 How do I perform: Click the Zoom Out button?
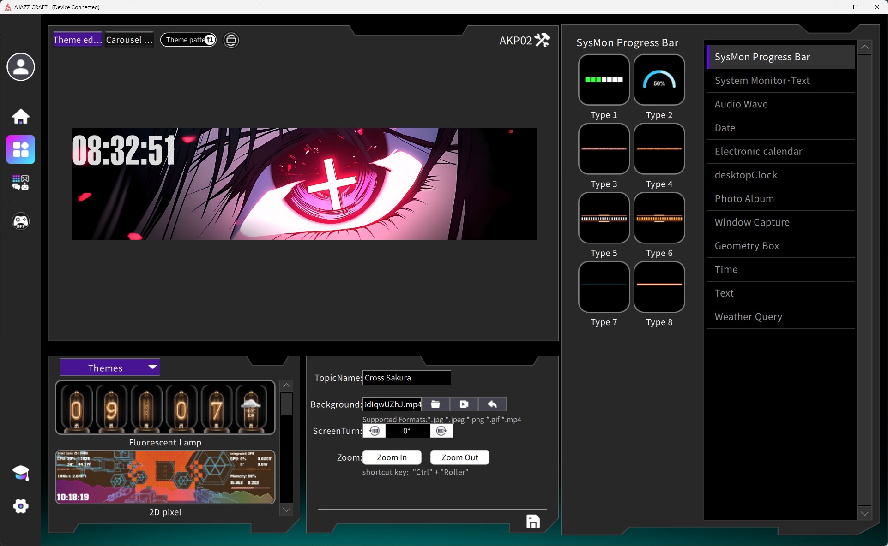click(x=460, y=457)
